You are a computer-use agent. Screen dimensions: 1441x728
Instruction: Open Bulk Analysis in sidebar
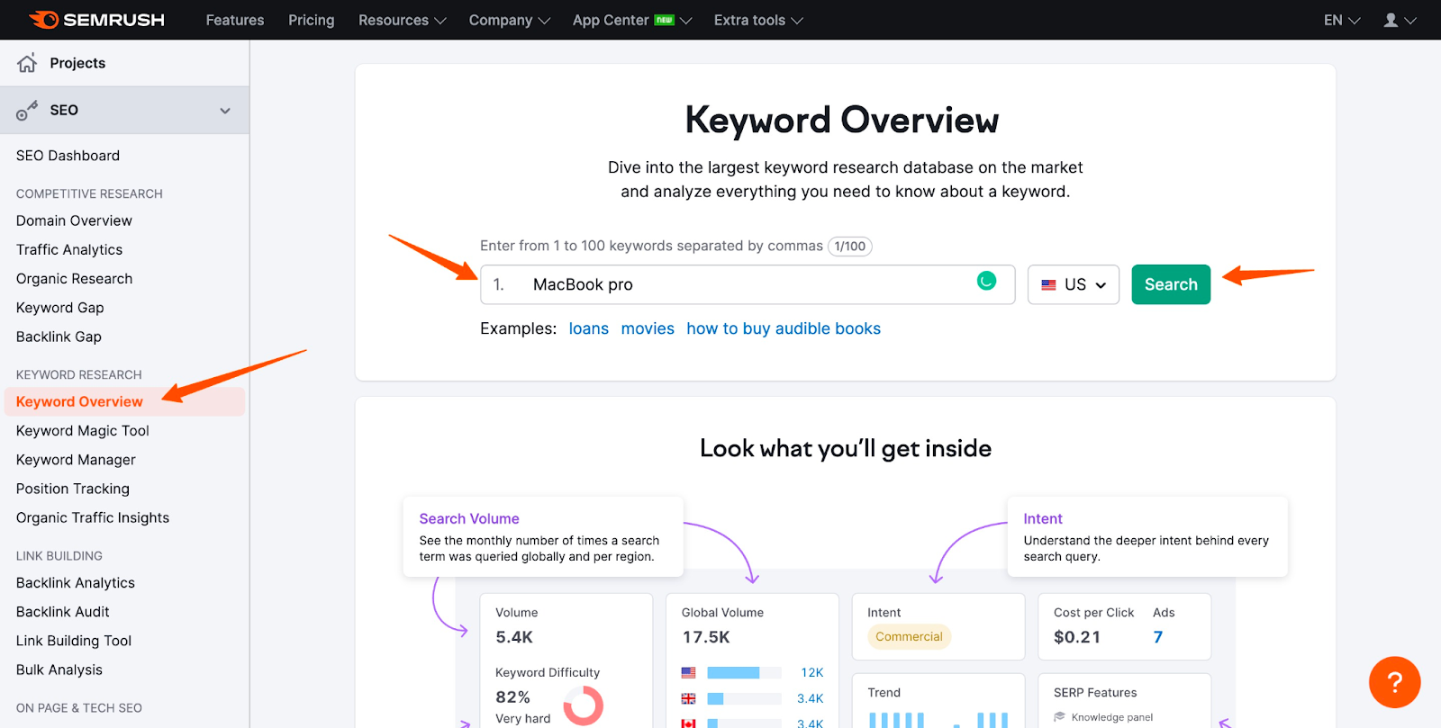(x=59, y=670)
